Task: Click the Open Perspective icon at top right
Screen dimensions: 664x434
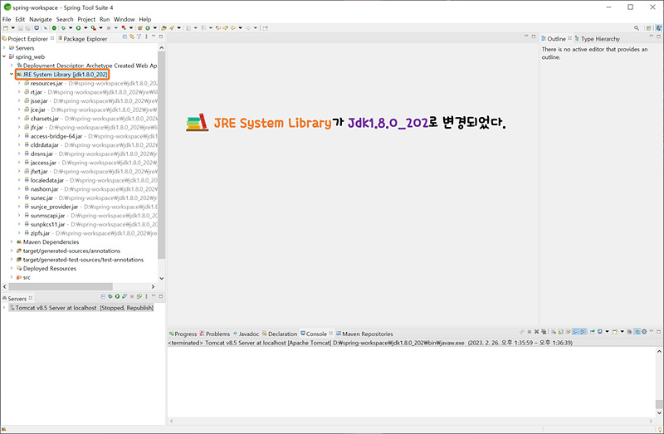Action: pyautogui.click(x=649, y=28)
